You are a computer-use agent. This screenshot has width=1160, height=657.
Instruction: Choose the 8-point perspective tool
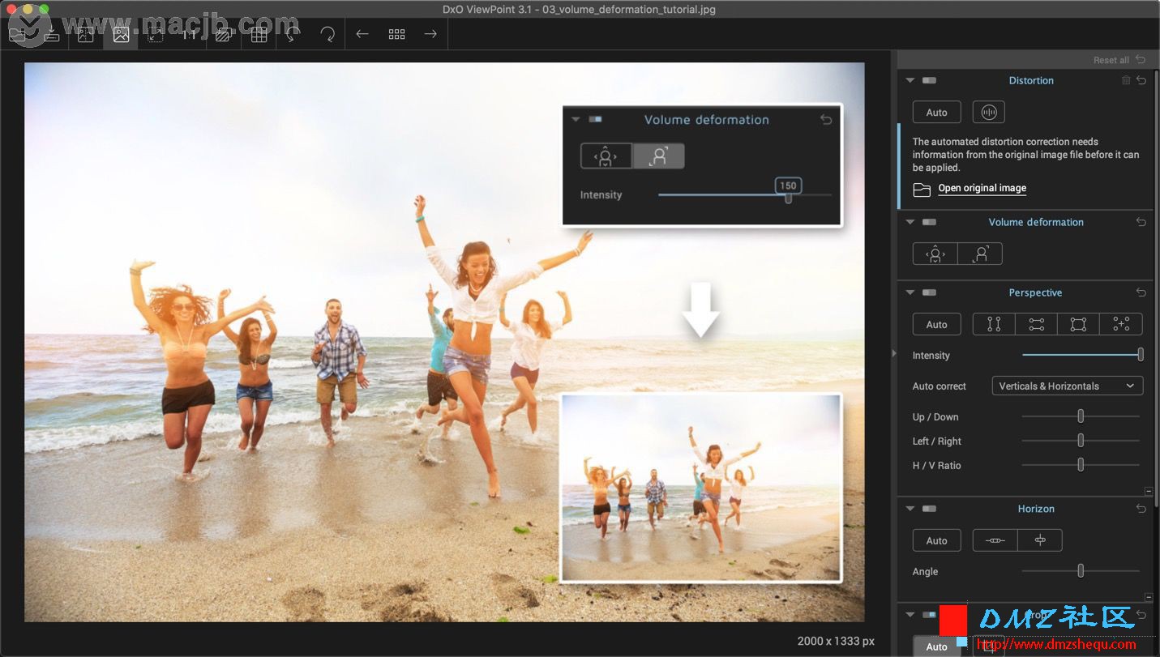tap(1121, 324)
